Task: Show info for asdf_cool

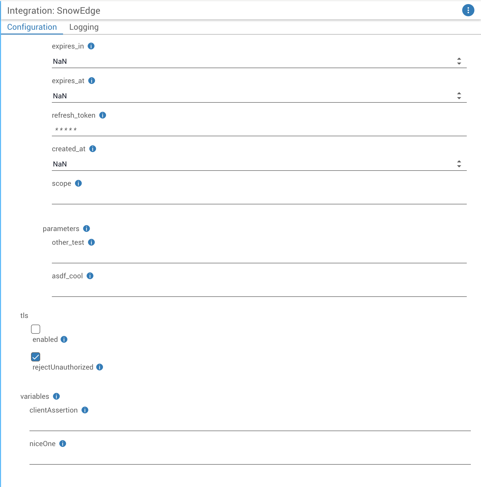Action: click(x=90, y=276)
